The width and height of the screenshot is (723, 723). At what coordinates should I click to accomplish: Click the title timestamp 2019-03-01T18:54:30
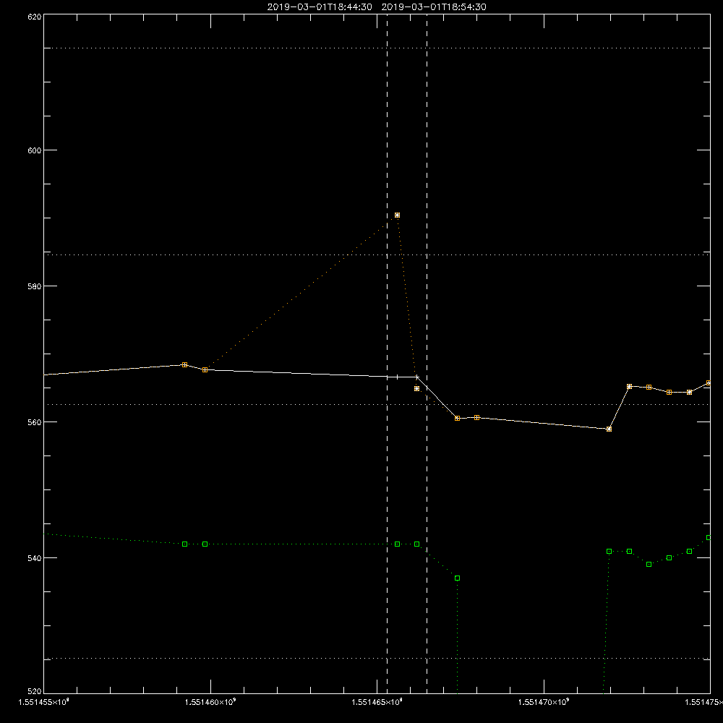click(434, 7)
